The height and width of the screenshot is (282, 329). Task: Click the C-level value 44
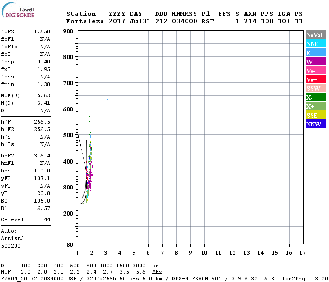(47, 219)
